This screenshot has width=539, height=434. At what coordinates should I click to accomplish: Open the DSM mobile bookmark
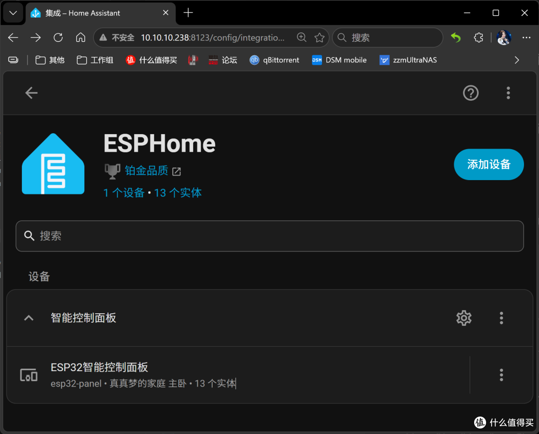[x=339, y=60]
